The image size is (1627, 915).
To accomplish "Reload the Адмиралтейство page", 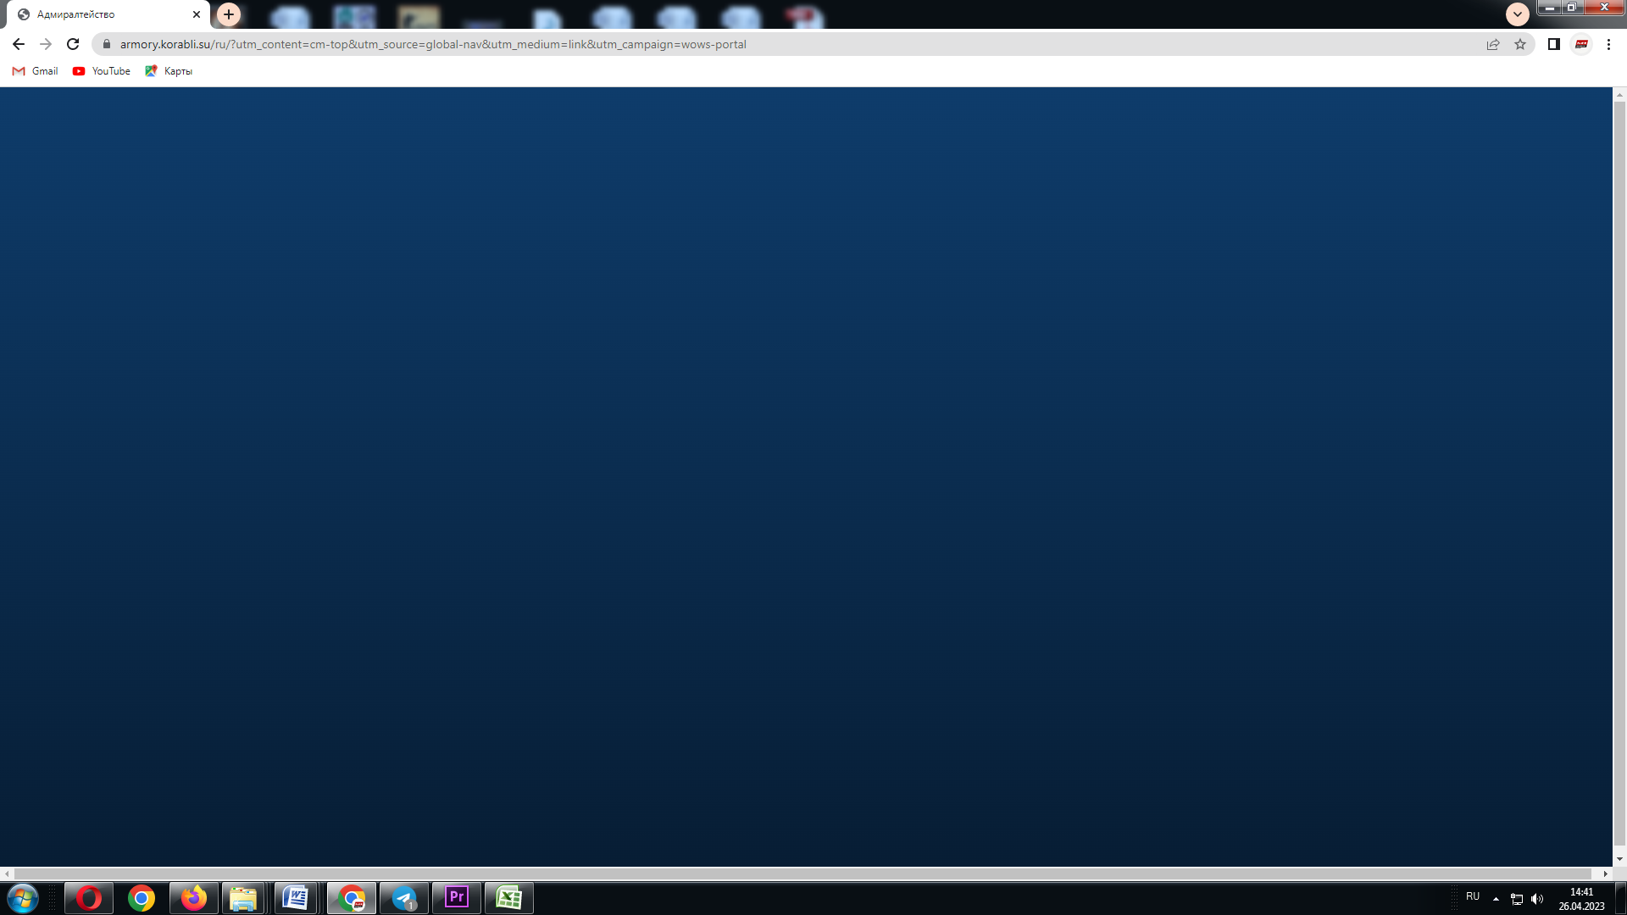I will click(73, 44).
